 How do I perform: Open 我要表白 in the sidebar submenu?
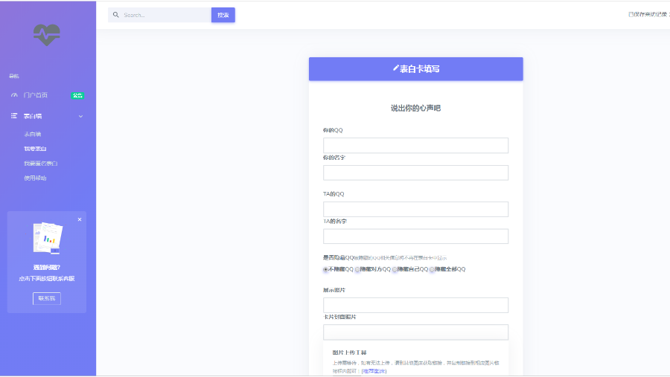point(35,149)
